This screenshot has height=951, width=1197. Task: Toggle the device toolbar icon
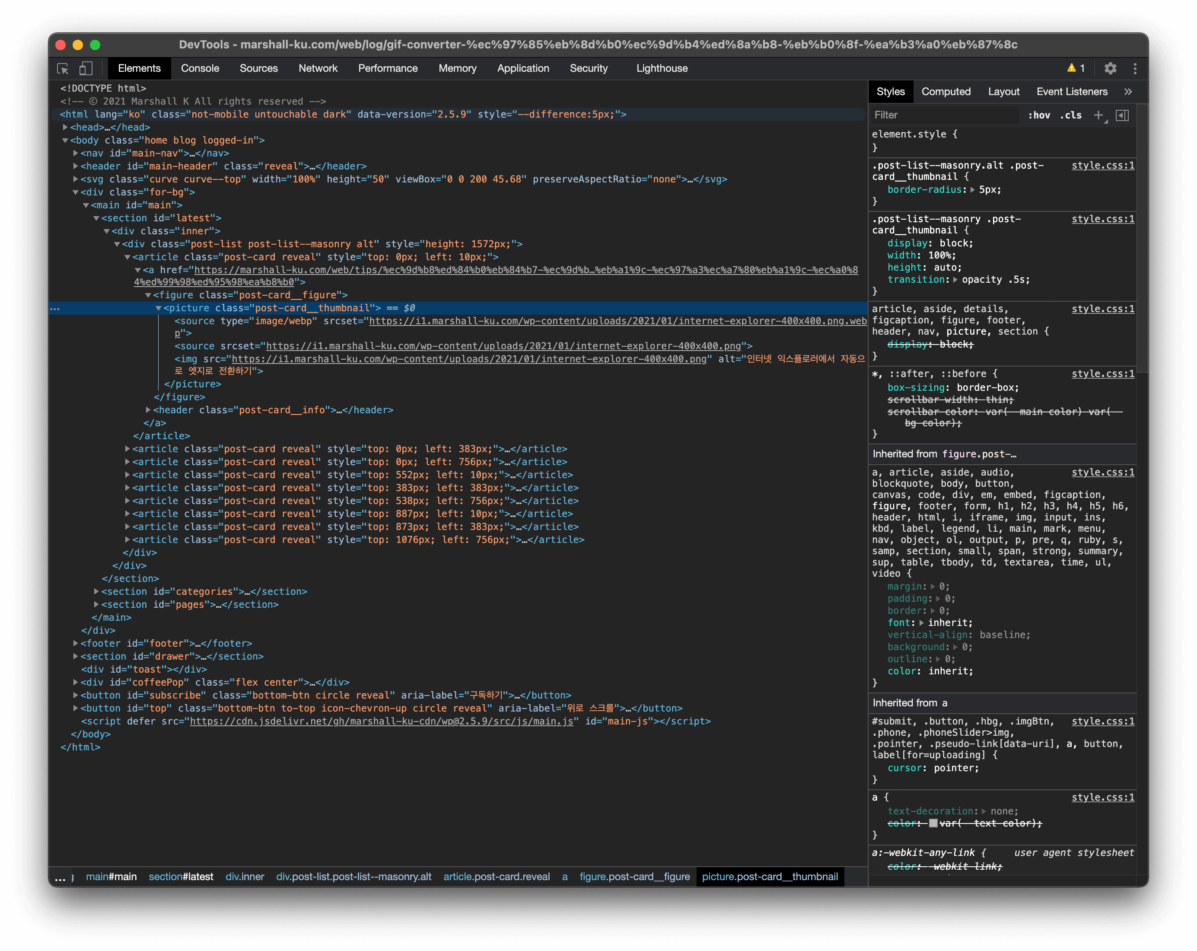pyautogui.click(x=86, y=68)
